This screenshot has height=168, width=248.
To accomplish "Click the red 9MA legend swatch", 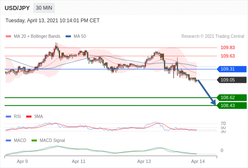I will [29, 117].
